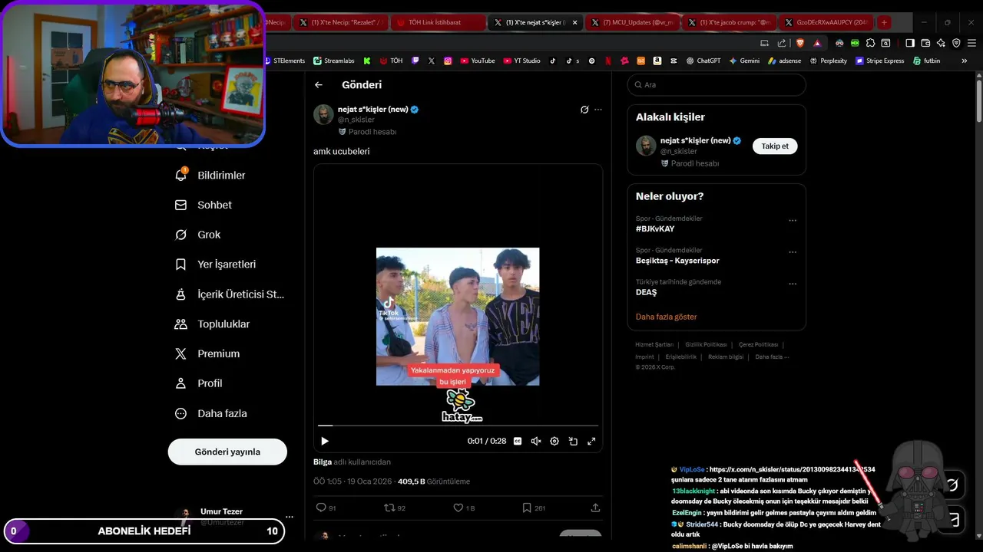Like the post with 1 B likes
Screen dimensions: 983x552
coord(464,508)
